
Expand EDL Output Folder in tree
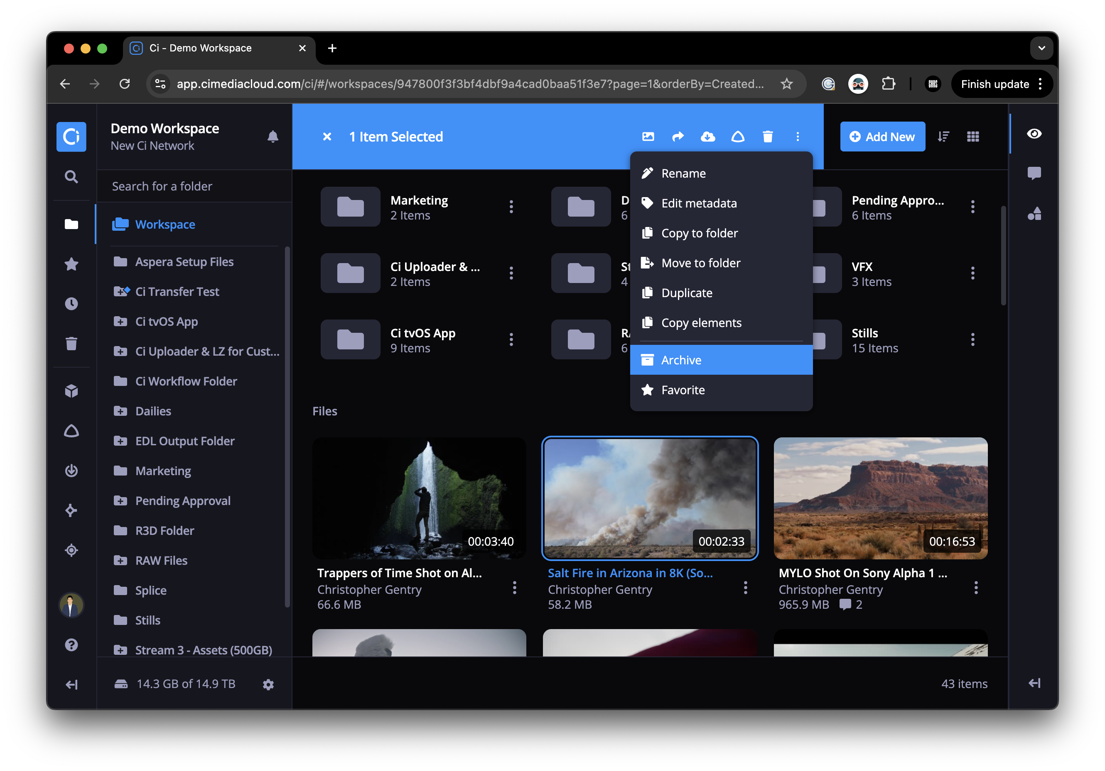click(120, 441)
